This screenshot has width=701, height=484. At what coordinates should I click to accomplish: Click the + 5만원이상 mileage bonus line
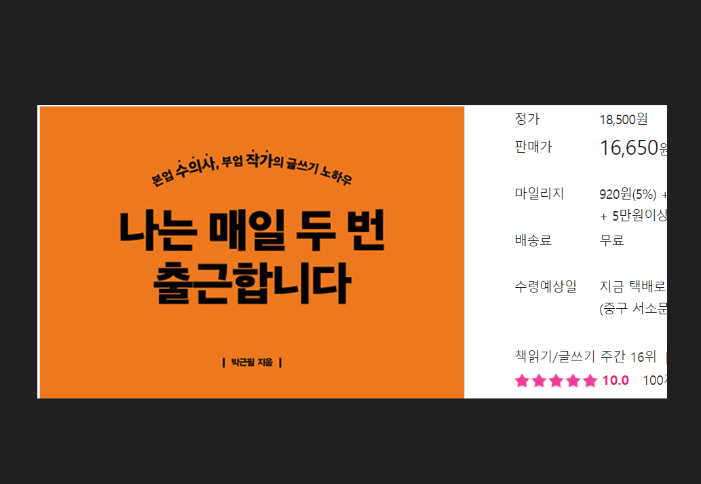tap(634, 216)
